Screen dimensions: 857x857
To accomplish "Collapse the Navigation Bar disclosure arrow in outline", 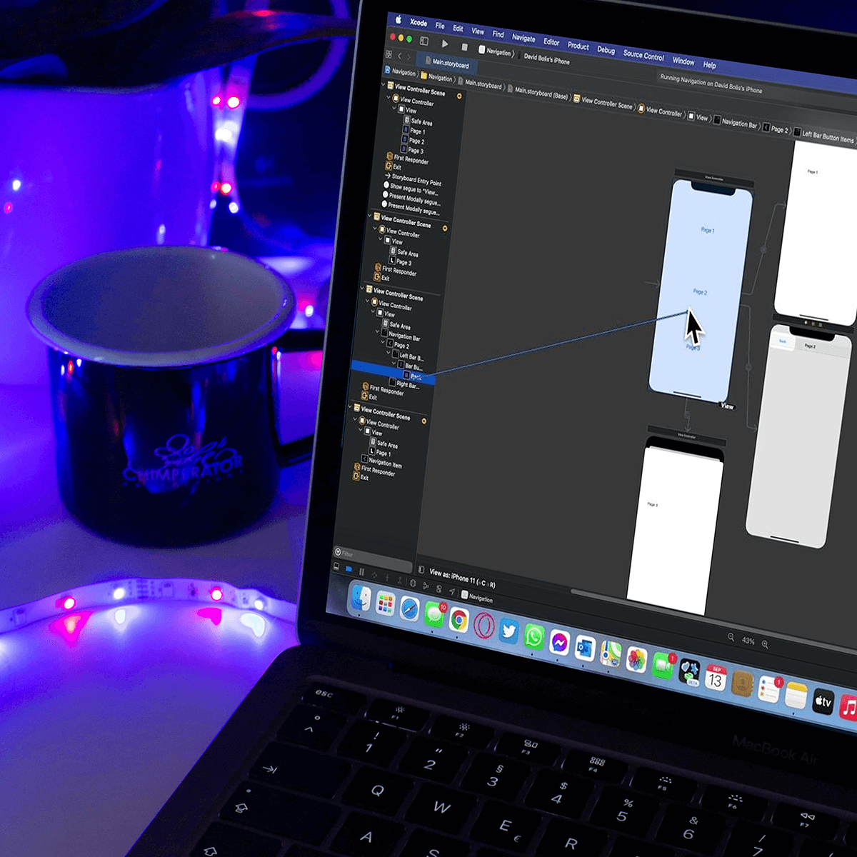I will (x=376, y=331).
